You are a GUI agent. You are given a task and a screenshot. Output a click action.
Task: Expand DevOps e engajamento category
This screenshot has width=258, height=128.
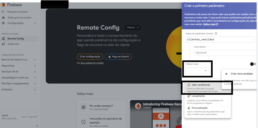click(35, 84)
